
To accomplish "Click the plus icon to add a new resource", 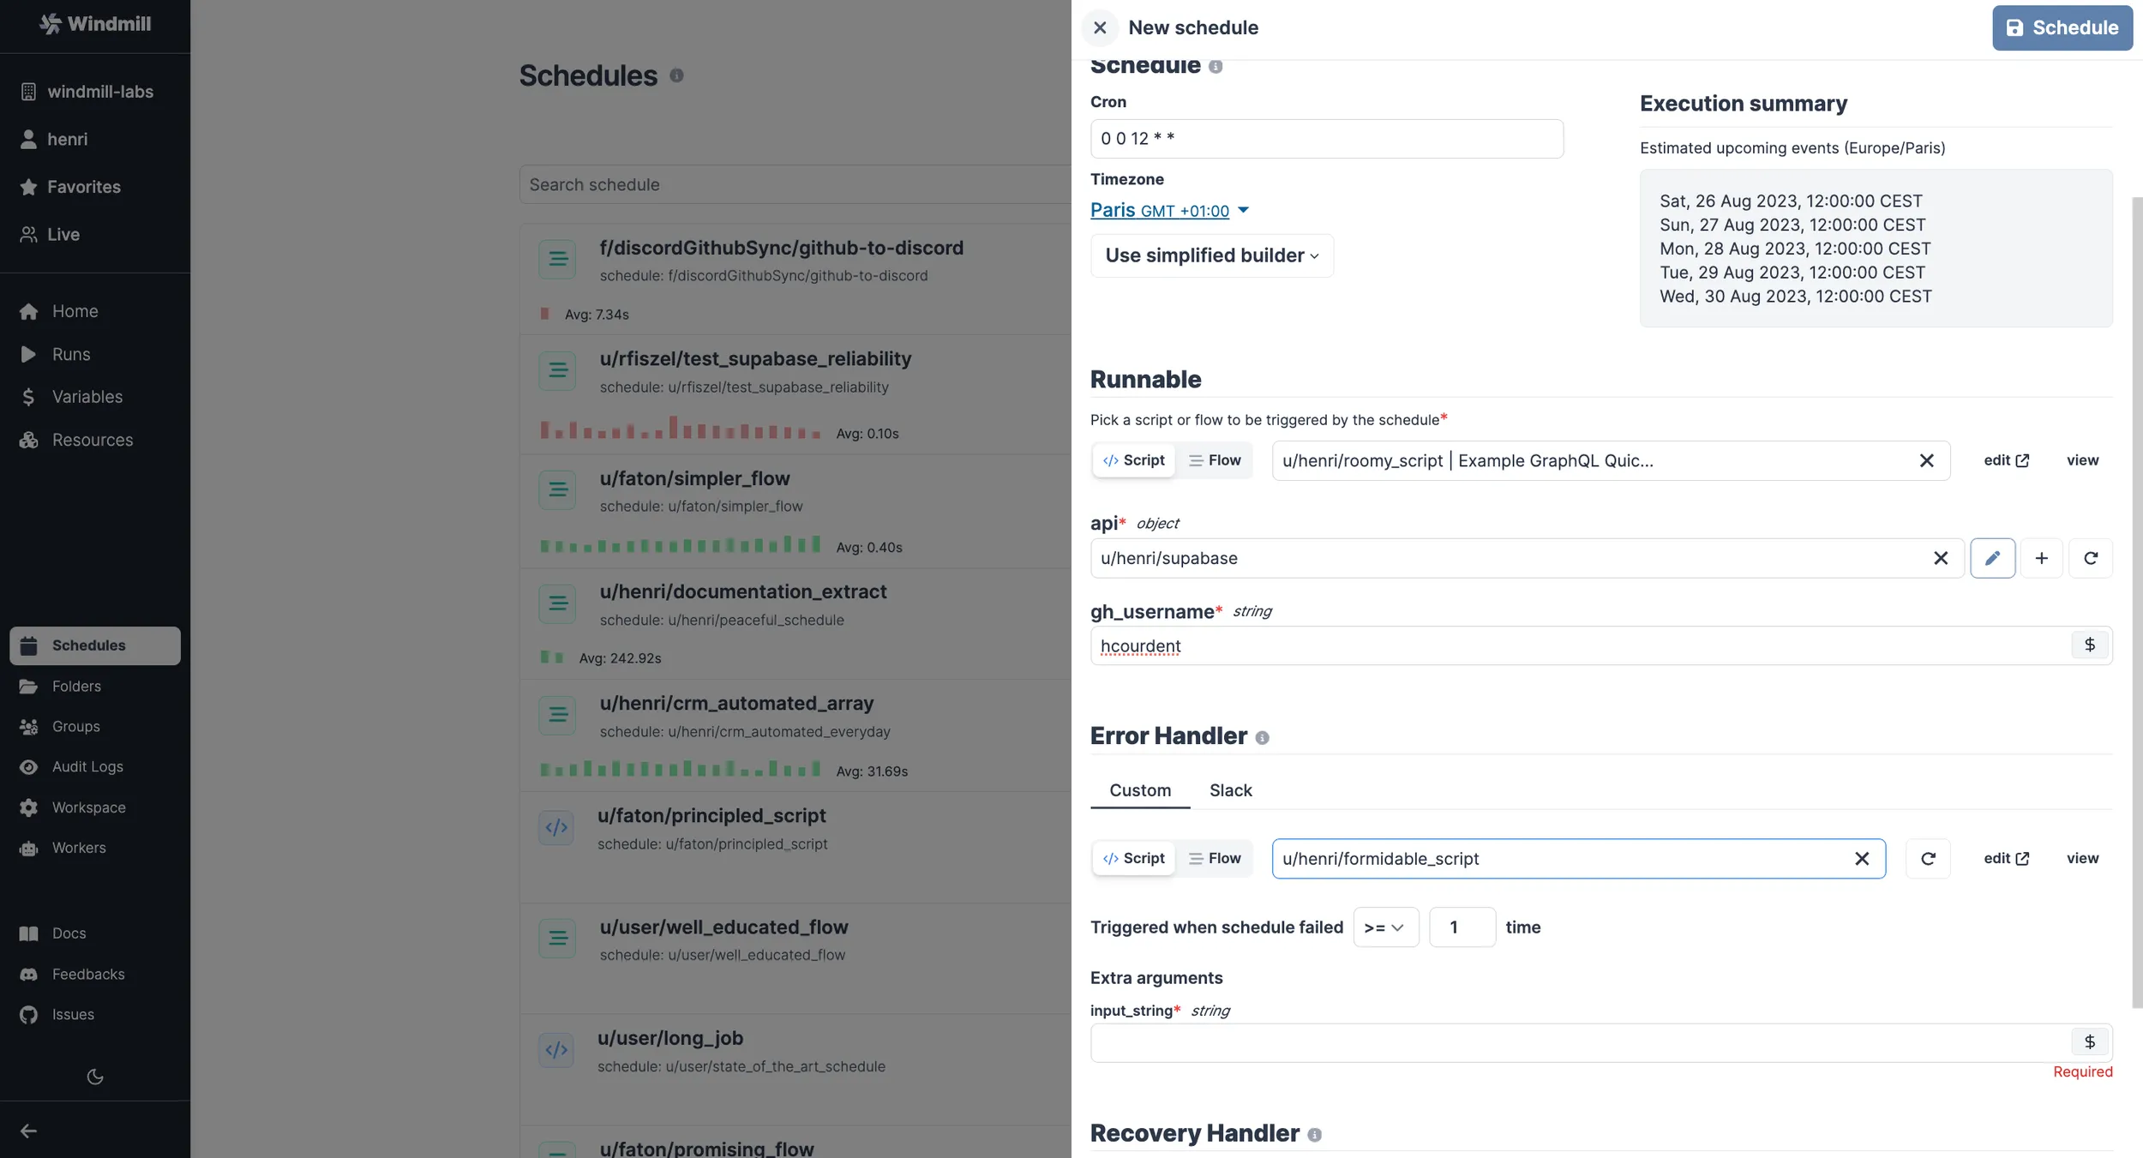I will tap(2042, 558).
